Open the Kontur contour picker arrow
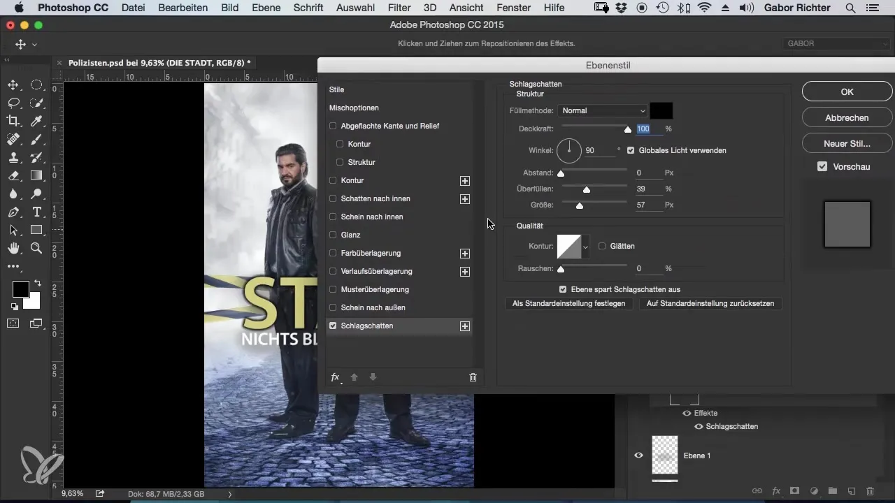 coord(585,247)
